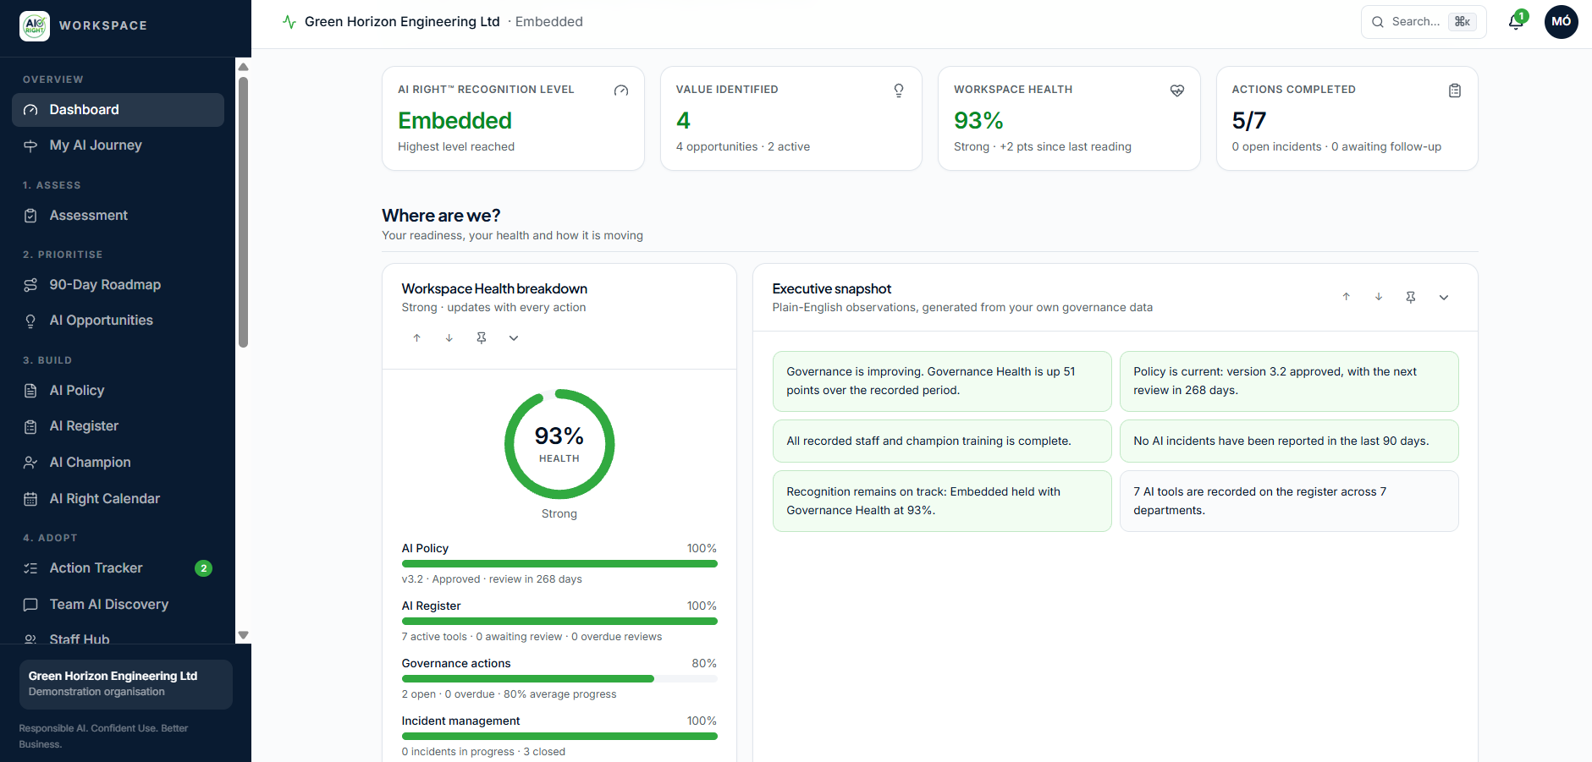The image size is (1592, 762).
Task: Click the AI Right workspace logo
Action: pos(35,25)
